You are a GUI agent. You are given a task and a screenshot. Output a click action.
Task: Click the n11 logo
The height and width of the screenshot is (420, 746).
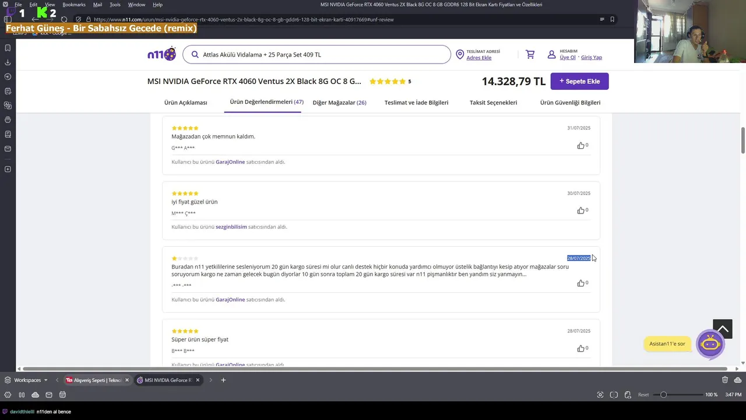(x=161, y=54)
